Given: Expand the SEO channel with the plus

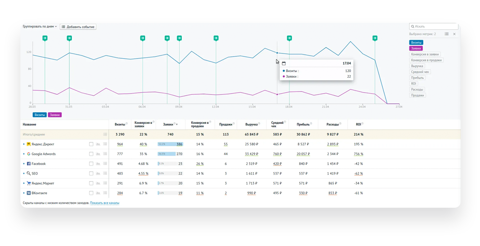Looking at the screenshot, I should point(24,174).
